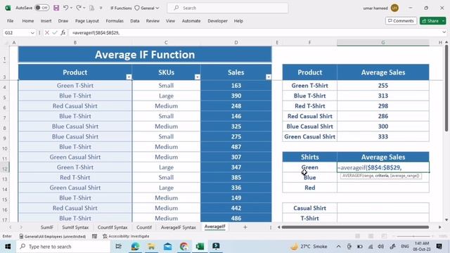The width and height of the screenshot is (450, 253).
Task: Add a new sheet with plus icon
Action: tap(245, 227)
